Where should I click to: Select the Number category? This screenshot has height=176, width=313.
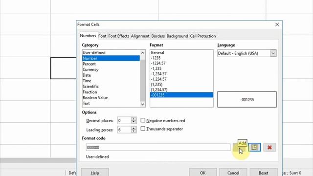111,58
